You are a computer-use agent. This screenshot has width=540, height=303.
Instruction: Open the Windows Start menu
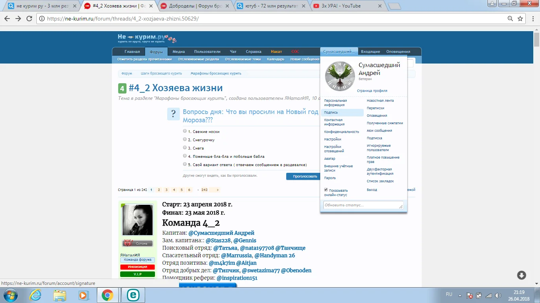[10, 295]
